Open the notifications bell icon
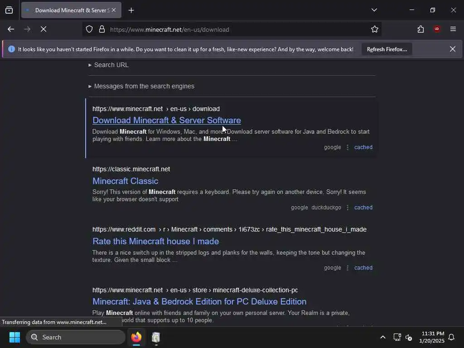Viewport: 464px width, 348px height. tap(452, 337)
